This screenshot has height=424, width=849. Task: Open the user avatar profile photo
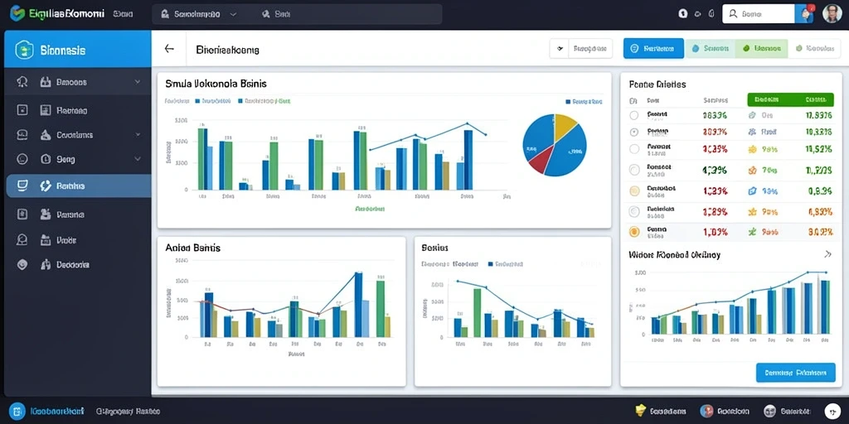832,13
